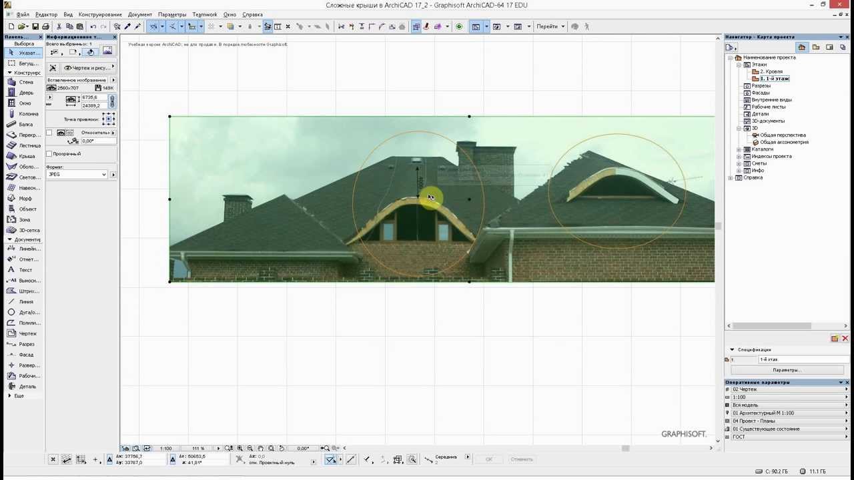Save the project with diskette icon

[35, 27]
